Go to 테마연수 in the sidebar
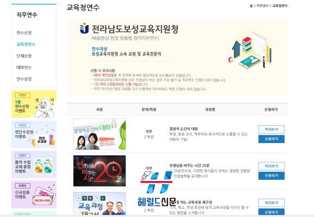Viewport: 314px width, 217px height. coord(24,68)
